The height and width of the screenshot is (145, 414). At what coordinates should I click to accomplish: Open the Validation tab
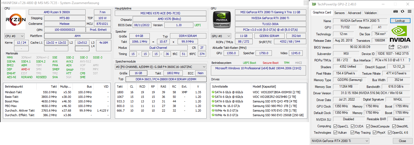click(x=370, y=13)
